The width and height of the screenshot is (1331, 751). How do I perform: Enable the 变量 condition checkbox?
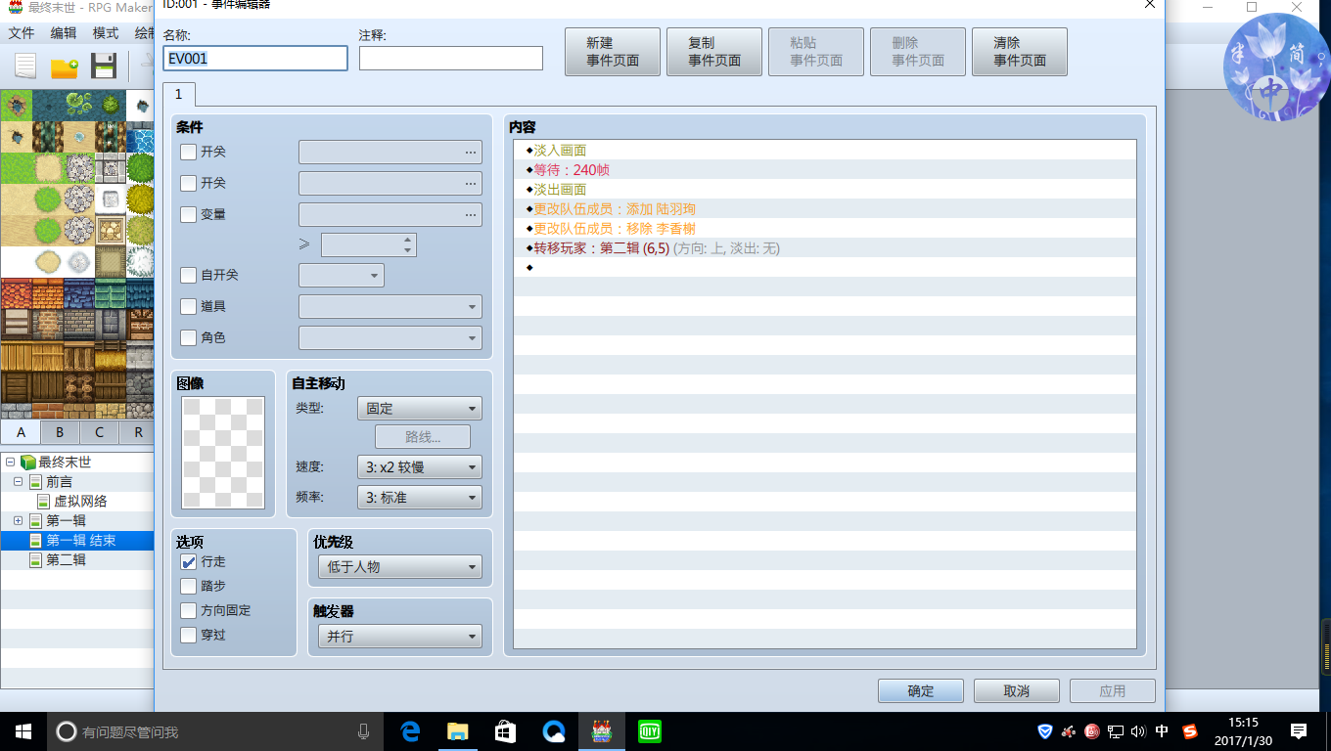(189, 214)
